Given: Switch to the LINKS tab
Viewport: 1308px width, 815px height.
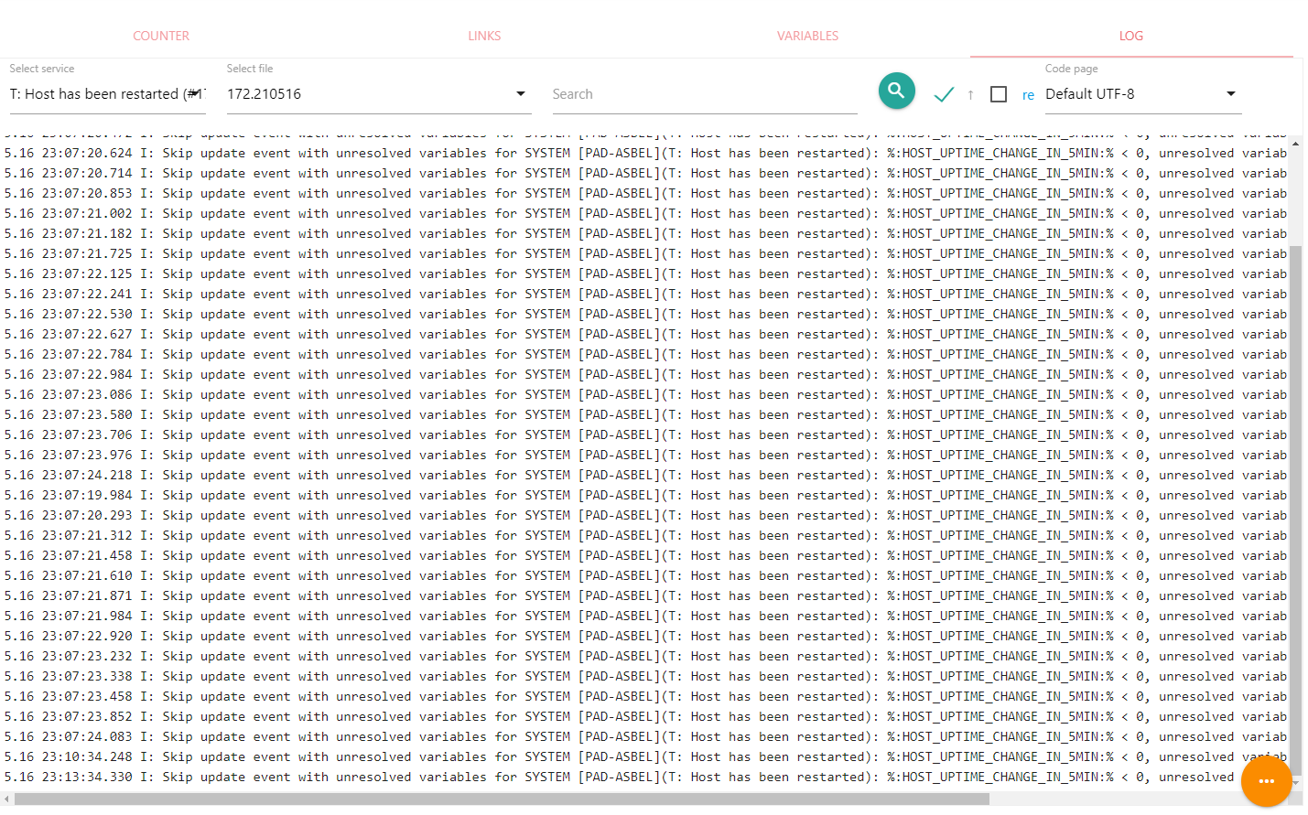Looking at the screenshot, I should pyautogui.click(x=484, y=36).
